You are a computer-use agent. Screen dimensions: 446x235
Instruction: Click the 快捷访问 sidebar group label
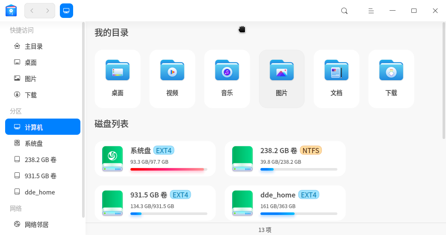22,30
